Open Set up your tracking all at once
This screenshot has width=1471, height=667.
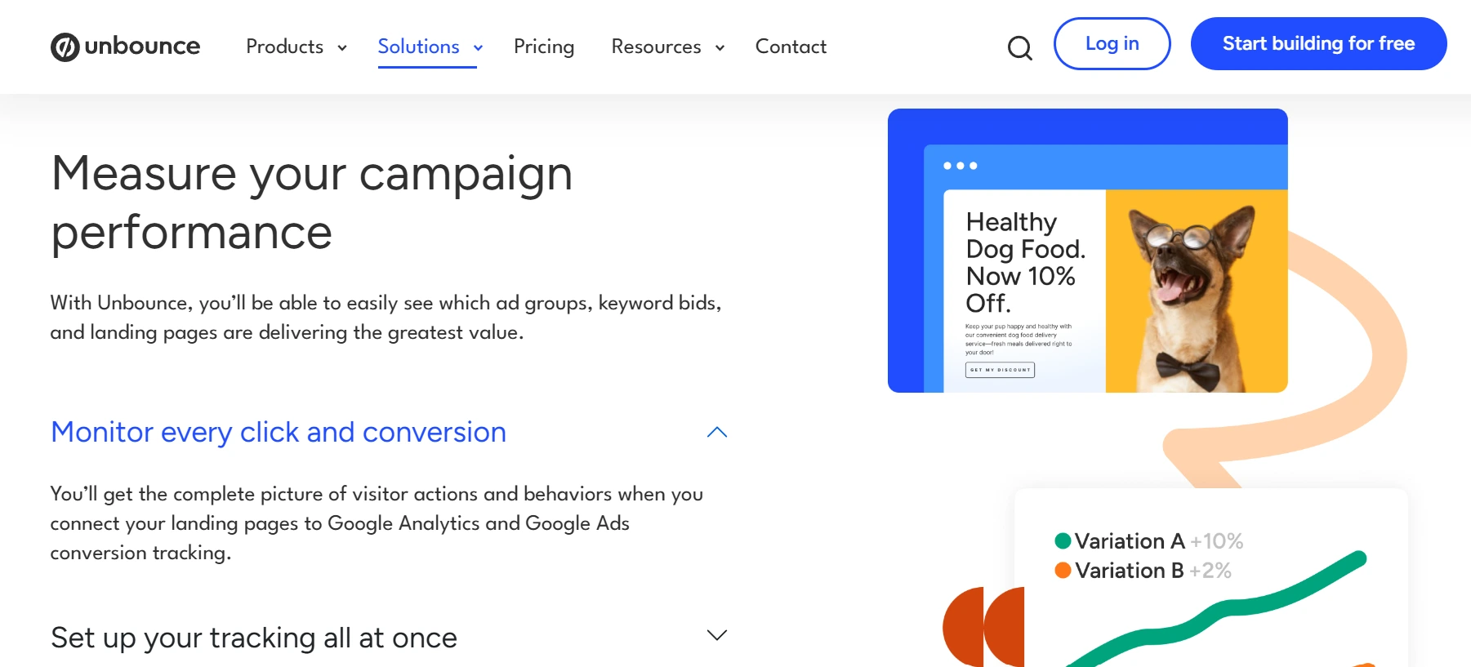point(254,638)
